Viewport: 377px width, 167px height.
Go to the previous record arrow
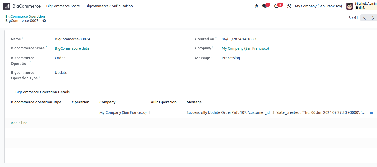click(x=365, y=18)
